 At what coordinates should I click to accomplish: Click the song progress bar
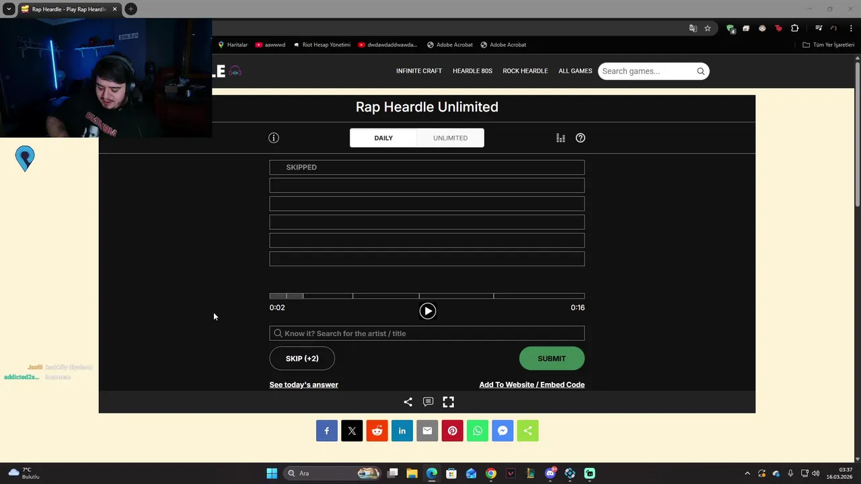[426, 296]
